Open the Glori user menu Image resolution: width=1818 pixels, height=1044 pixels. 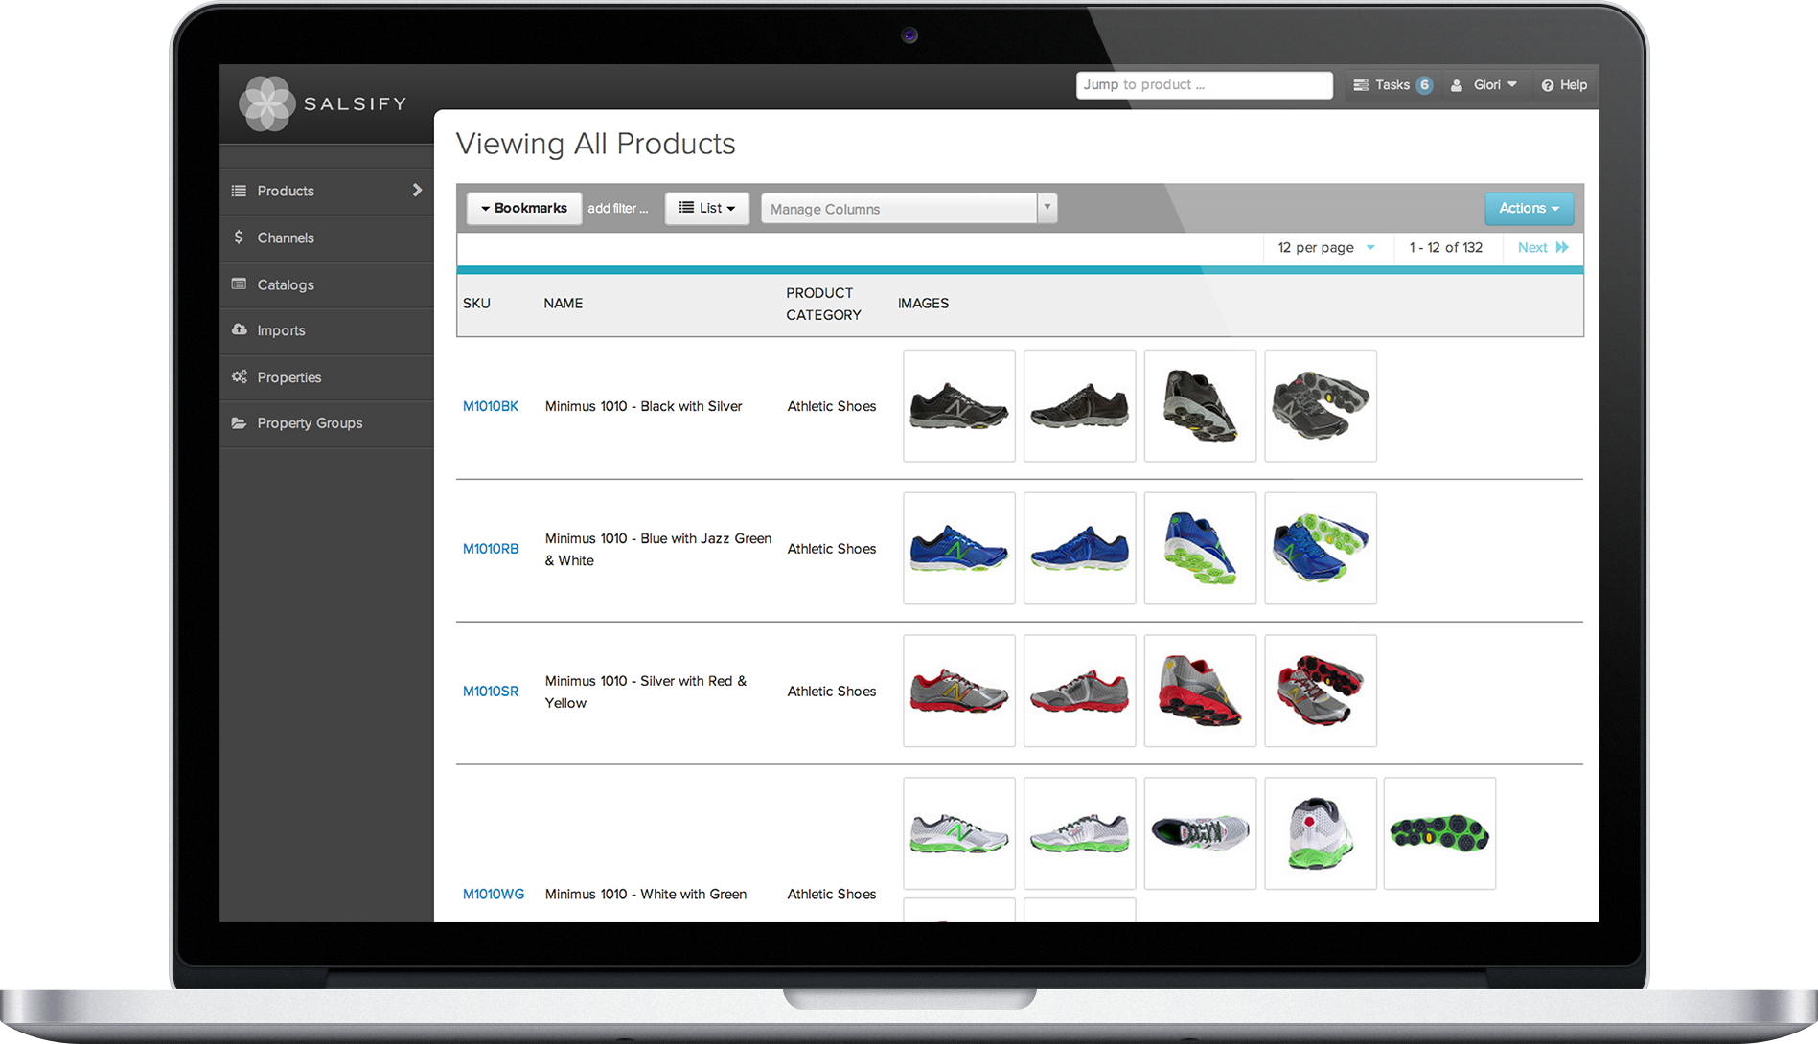point(1484,85)
